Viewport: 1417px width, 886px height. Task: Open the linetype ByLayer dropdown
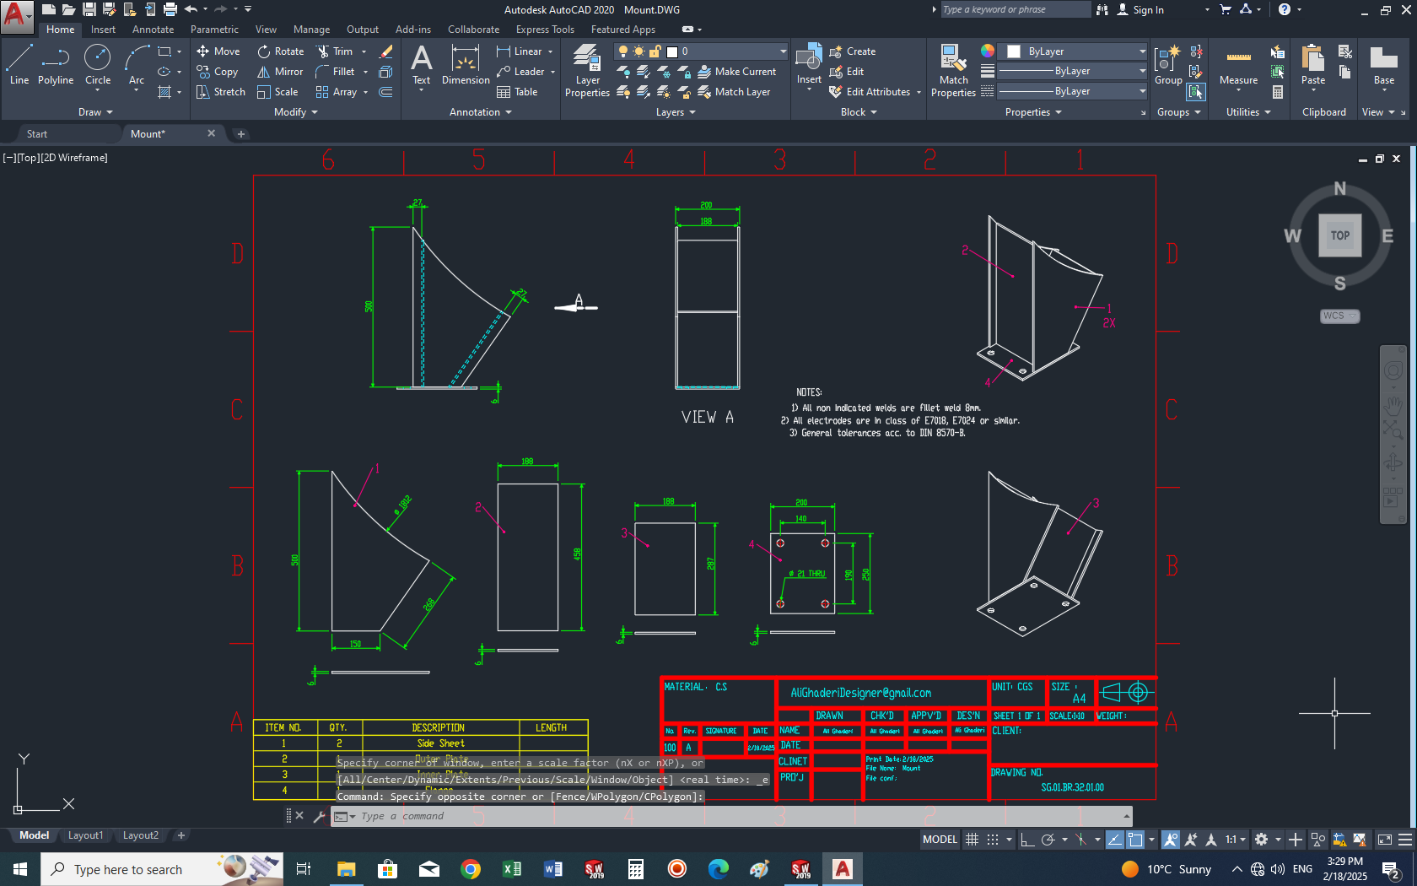point(1072,91)
